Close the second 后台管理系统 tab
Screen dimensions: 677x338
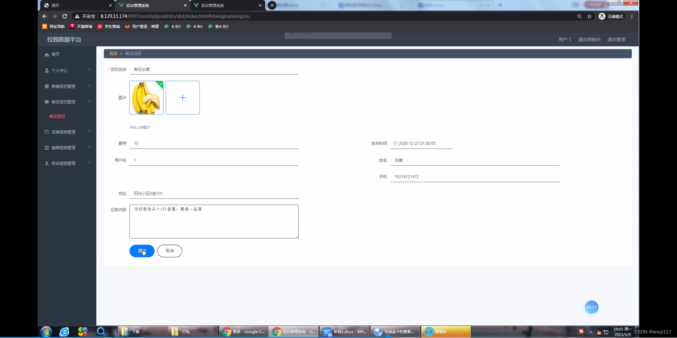click(260, 5)
